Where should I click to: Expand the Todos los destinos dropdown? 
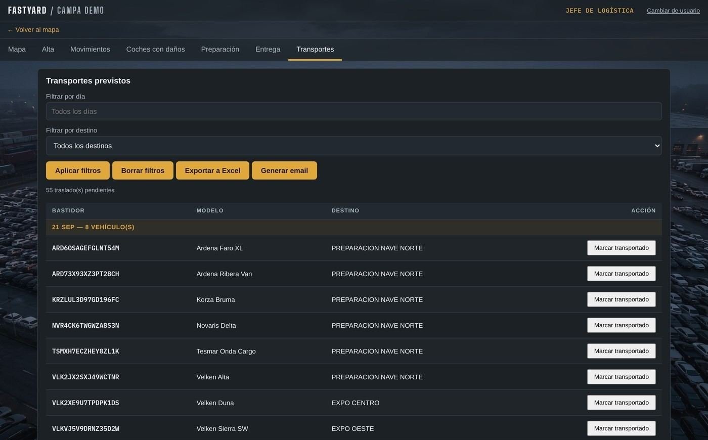coord(354,146)
